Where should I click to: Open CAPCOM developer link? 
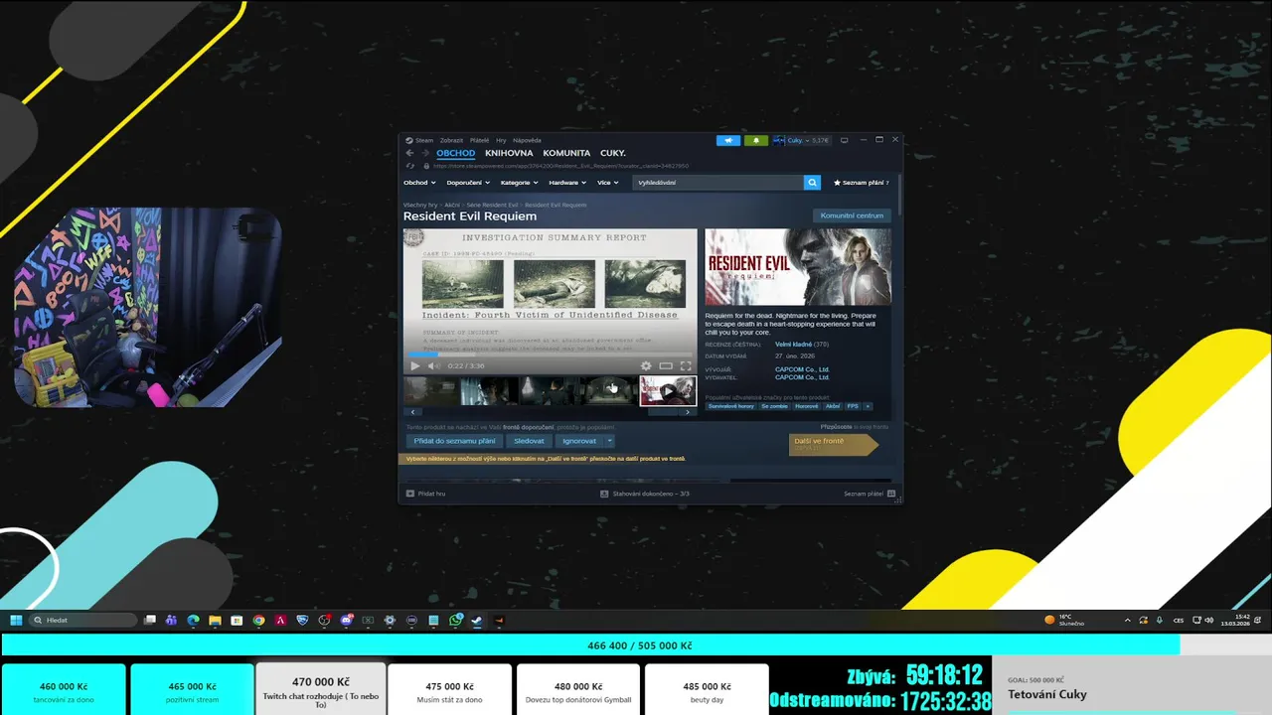[x=802, y=369]
